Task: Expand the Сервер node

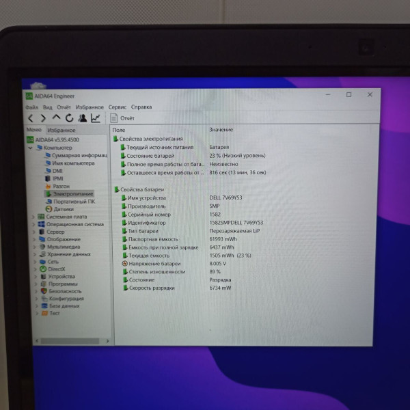Action: click(33, 232)
